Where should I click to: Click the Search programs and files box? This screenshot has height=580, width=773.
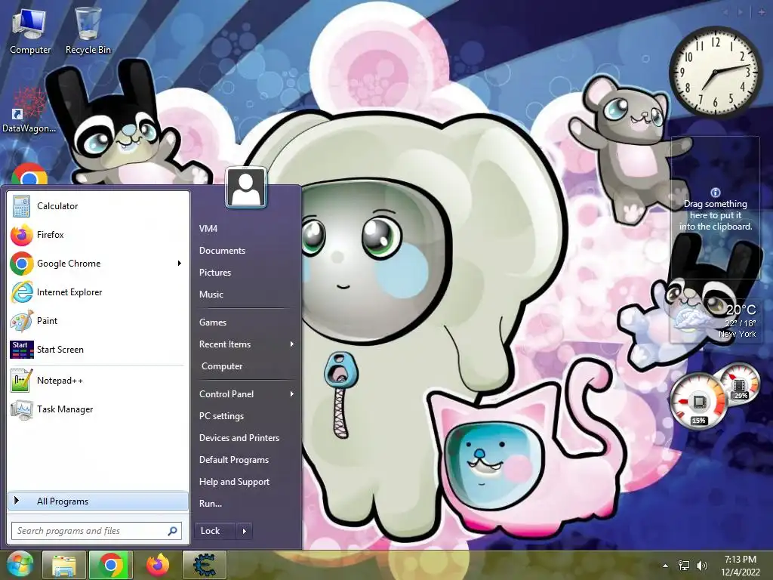(97, 531)
